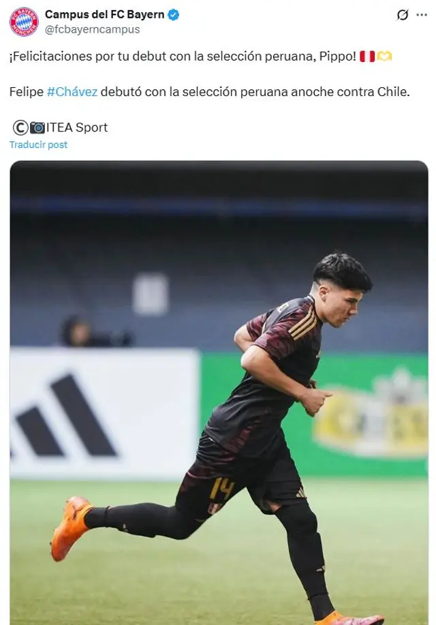Open the photo of the running player
This screenshot has width=436, height=625.
(x=219, y=393)
